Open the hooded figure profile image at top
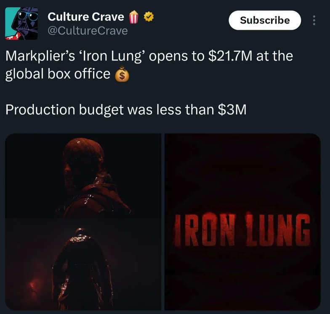 (x=83, y=176)
